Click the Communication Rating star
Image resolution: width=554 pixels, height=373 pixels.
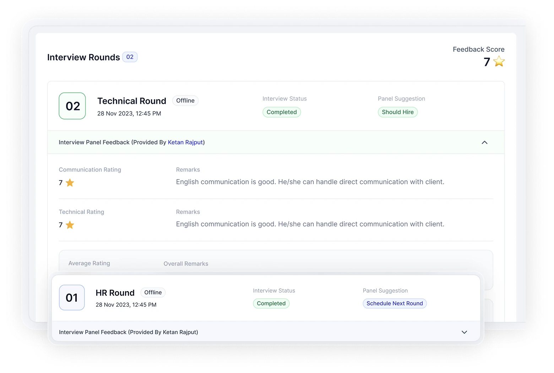[x=70, y=183]
